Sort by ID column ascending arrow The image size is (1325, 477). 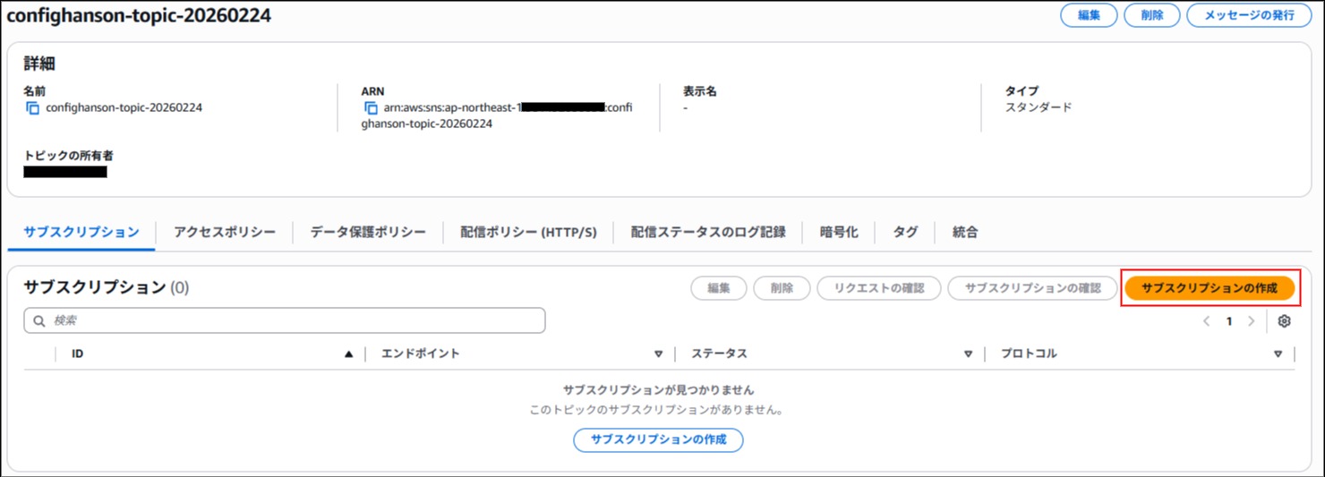pos(349,354)
